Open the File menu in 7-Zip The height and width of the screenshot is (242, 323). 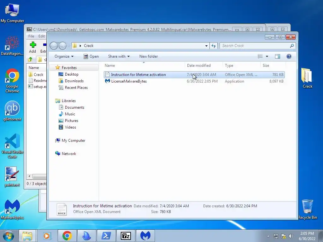31,36
